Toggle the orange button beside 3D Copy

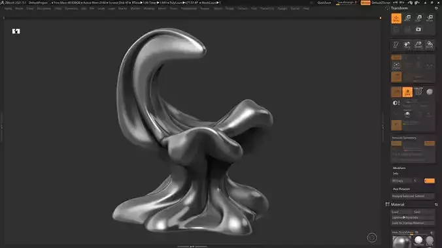[430, 181]
